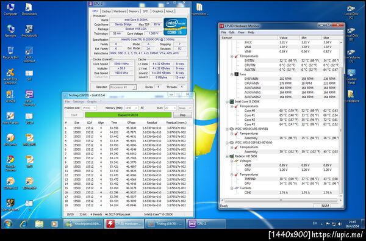This screenshot has height=241, width=366.
Task: Click the Intel Core i5 logo in CPU-Z
Action: click(x=175, y=26)
